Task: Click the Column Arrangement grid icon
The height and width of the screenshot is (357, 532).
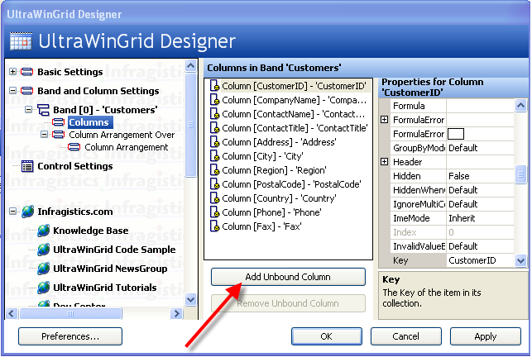Action: [x=74, y=147]
